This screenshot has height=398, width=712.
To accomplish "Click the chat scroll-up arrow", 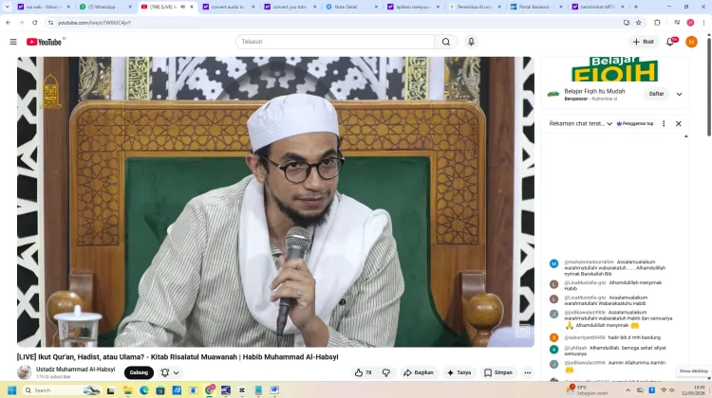I will pos(685,136).
